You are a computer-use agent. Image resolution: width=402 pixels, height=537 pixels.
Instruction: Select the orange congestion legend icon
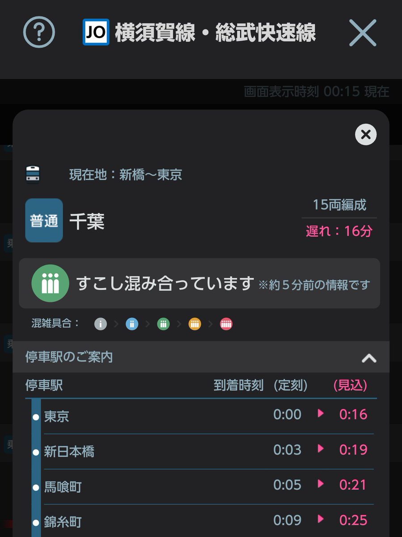coord(195,324)
